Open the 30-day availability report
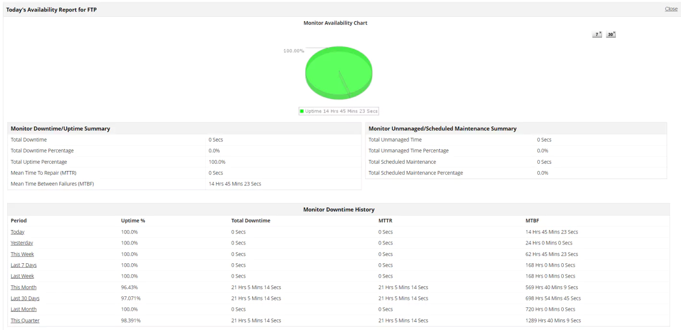 click(610, 34)
